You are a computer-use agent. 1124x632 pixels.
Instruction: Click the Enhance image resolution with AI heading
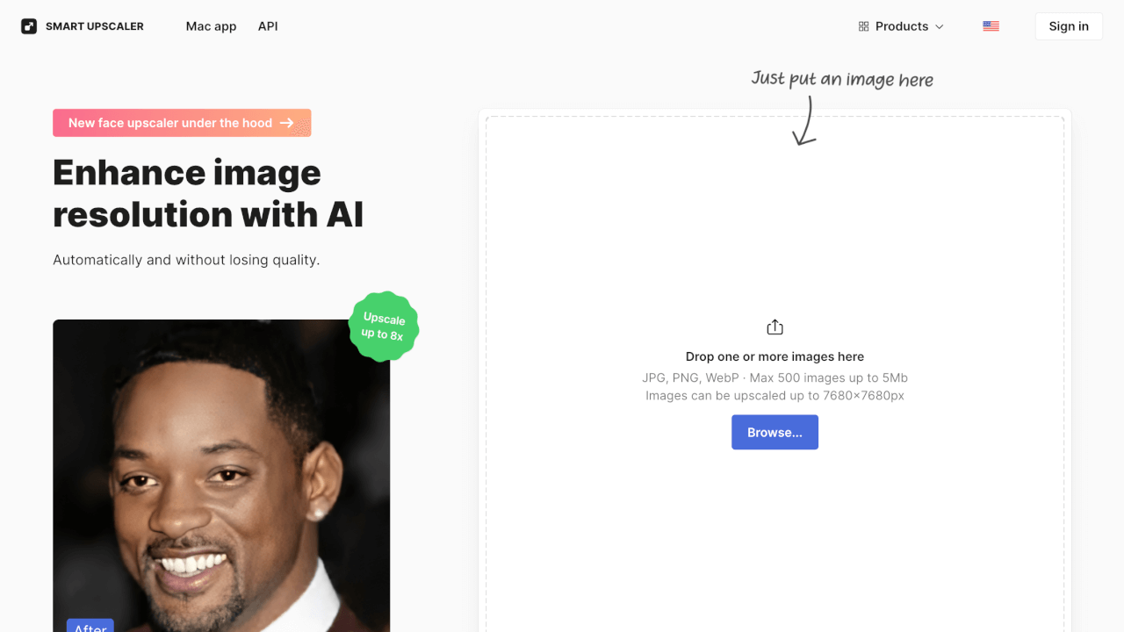208,193
